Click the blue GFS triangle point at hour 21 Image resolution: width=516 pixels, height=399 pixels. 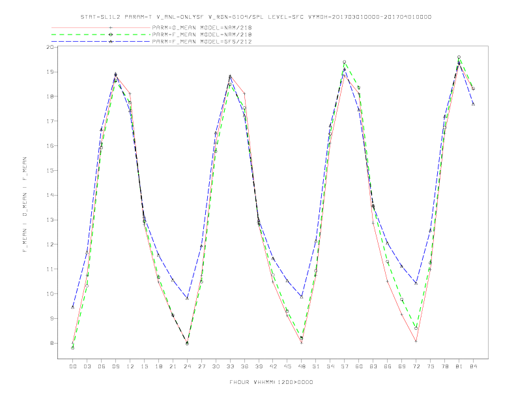point(173,280)
